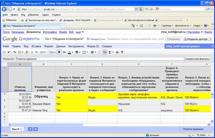The image size is (215, 138).
Task: Open the Вставка menu
Action: pos(36,46)
